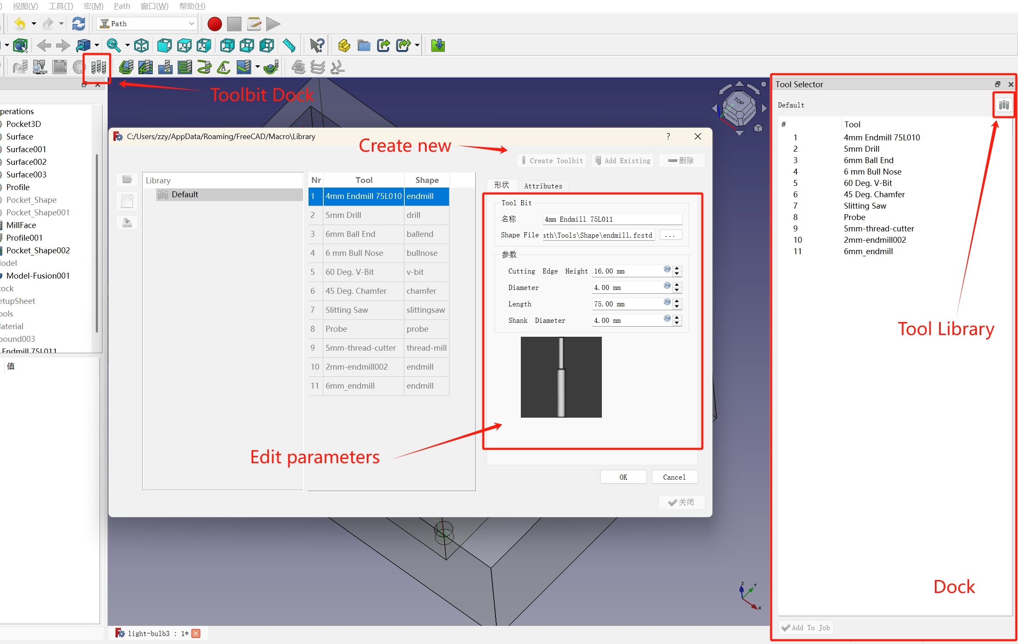This screenshot has width=1018, height=644.
Task: Select the top view cube icon
Action: (x=184, y=45)
